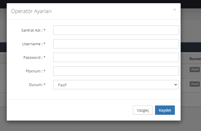Click the column sort arrows icon
The width and height of the screenshot is (201, 131).
click(184, 59)
